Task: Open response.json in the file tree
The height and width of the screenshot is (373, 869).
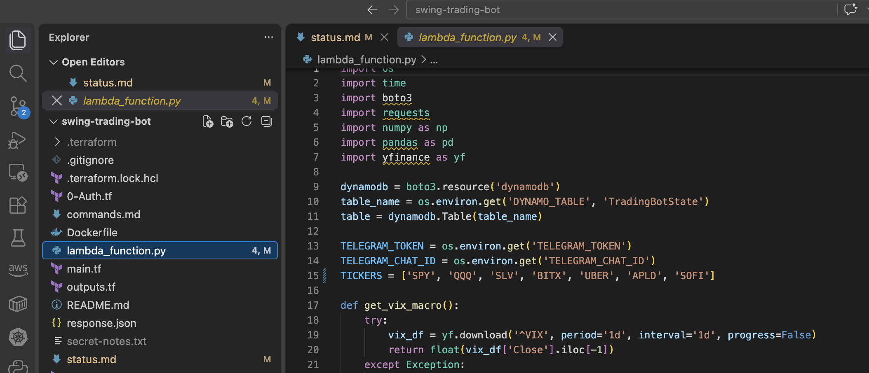Action: (x=160, y=323)
